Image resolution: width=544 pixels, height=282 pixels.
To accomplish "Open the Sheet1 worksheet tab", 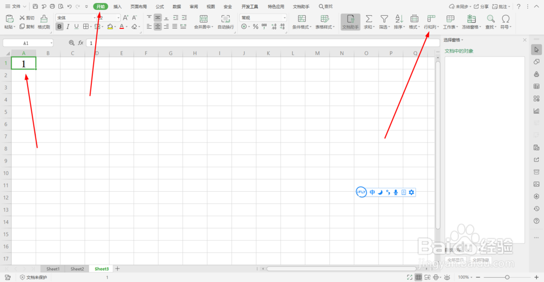I will 53,269.
